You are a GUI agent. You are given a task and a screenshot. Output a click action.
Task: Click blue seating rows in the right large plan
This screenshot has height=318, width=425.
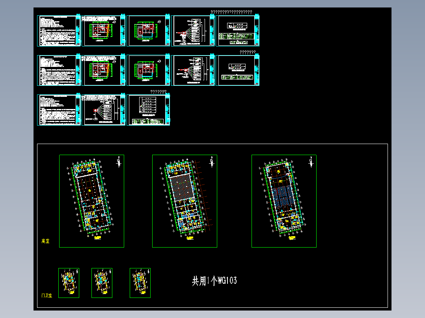click(x=283, y=196)
